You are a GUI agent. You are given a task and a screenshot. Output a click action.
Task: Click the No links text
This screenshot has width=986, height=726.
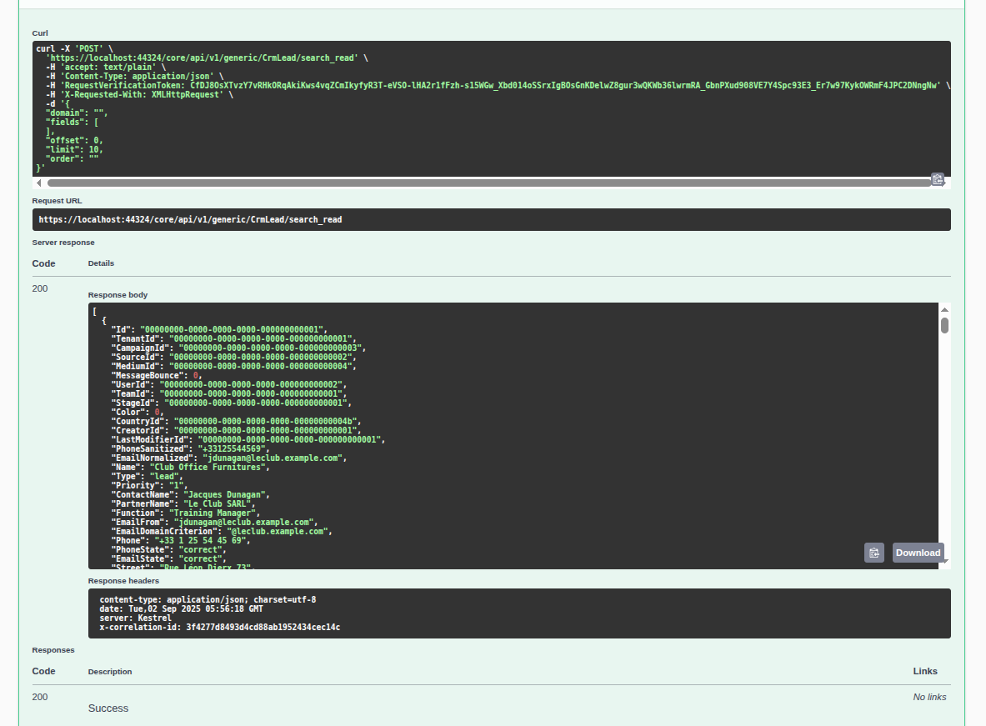point(929,697)
